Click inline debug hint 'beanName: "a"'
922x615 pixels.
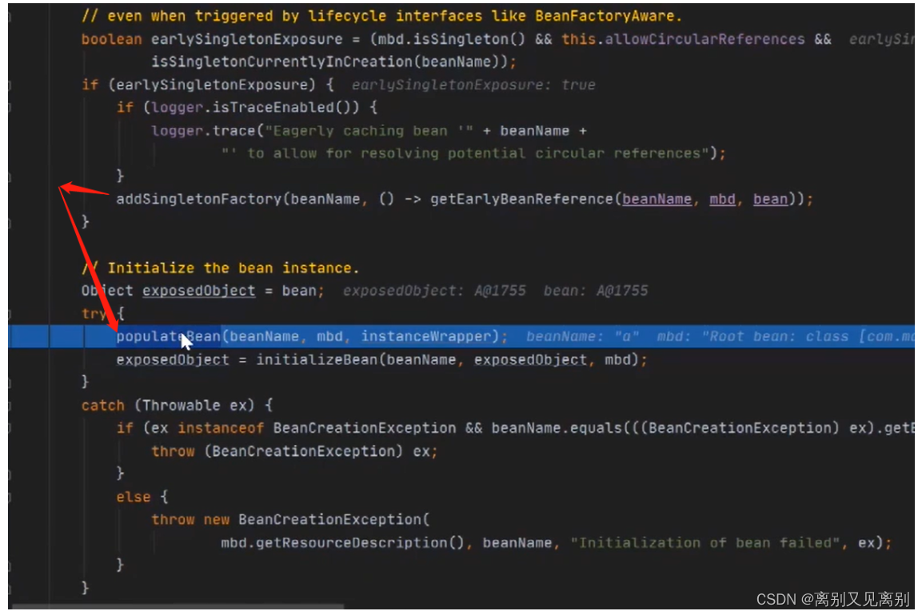[582, 336]
